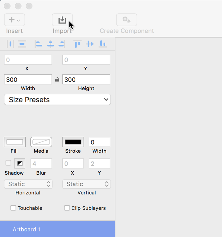The width and height of the screenshot is (222, 237).
Task: Align layers to right edge
Action: pyautogui.click(x=62, y=44)
